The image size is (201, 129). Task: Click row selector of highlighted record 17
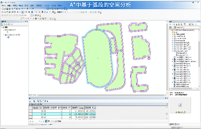point(30,114)
